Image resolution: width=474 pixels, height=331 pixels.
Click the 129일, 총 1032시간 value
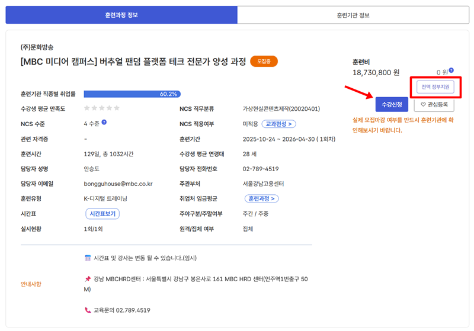click(108, 154)
